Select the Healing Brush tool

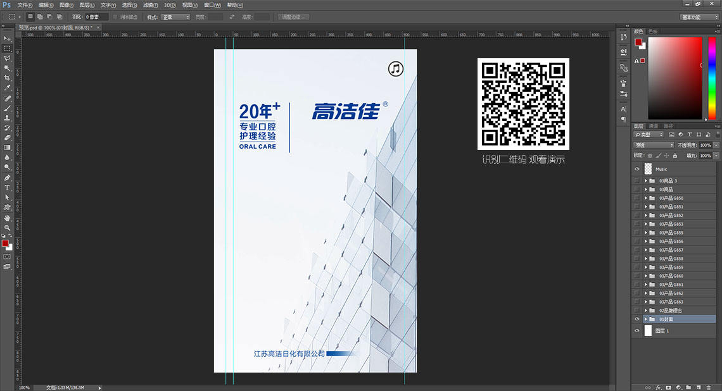coord(7,99)
